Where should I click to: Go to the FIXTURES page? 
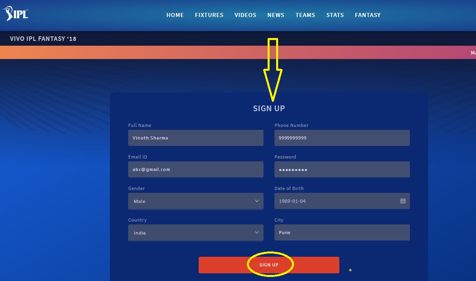(209, 15)
